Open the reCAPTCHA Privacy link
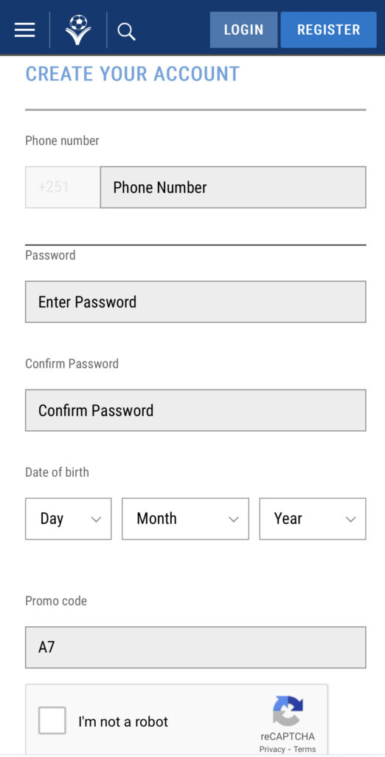Viewport: 385px width, 757px height. 272,750
